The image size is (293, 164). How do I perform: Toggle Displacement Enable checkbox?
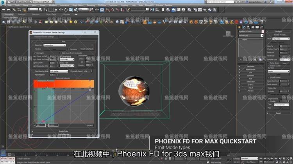(x=268, y=101)
